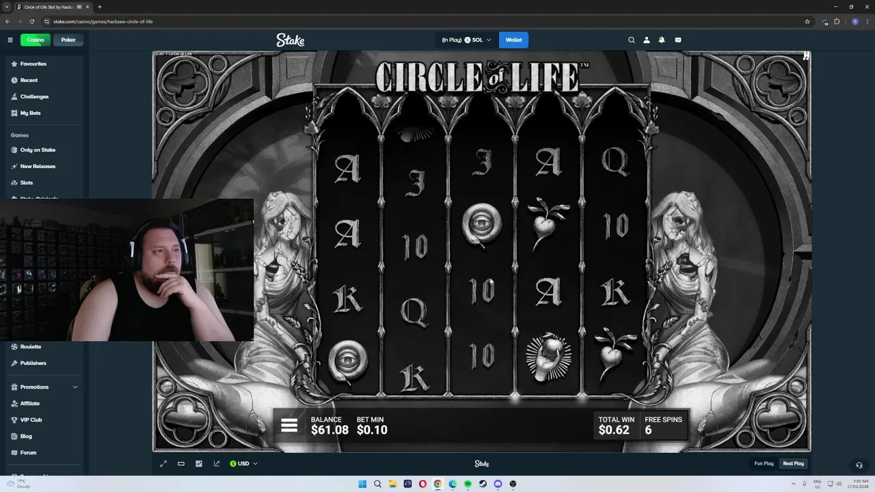875x492 pixels.
Task: Open Steam from the taskbar
Action: coord(483,484)
